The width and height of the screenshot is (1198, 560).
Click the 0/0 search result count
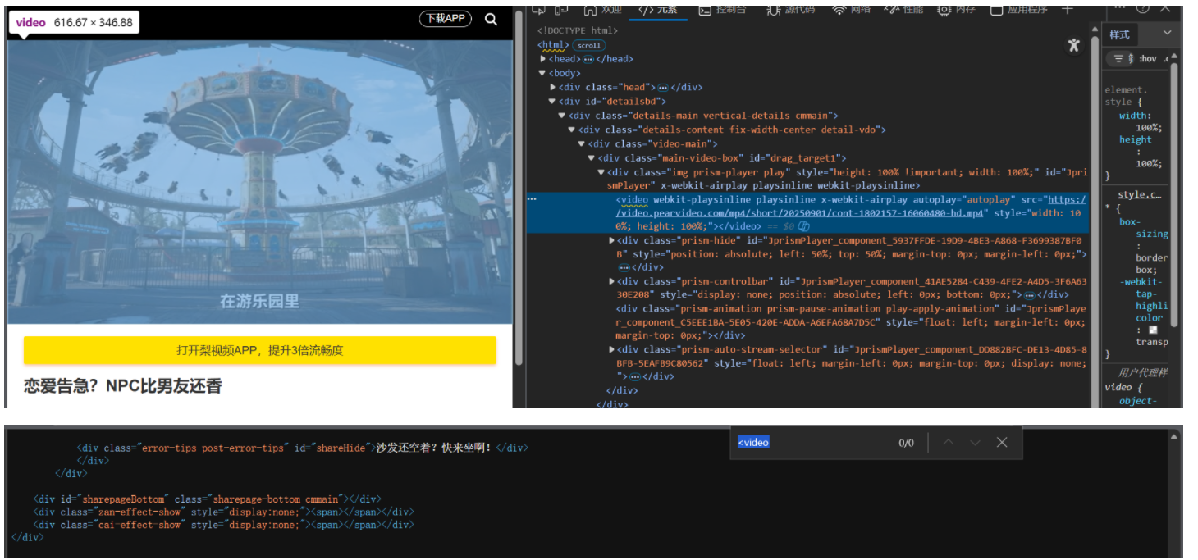pyautogui.click(x=906, y=443)
